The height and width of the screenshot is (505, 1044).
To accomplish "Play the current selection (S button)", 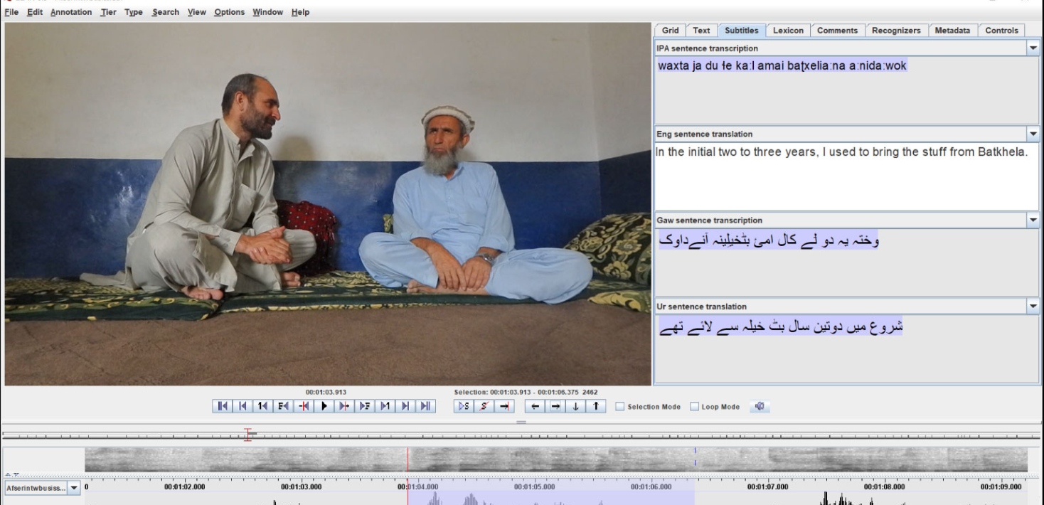I will click(464, 406).
